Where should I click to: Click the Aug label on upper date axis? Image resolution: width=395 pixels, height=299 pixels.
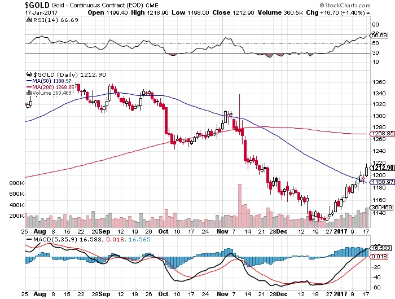coord(40,231)
